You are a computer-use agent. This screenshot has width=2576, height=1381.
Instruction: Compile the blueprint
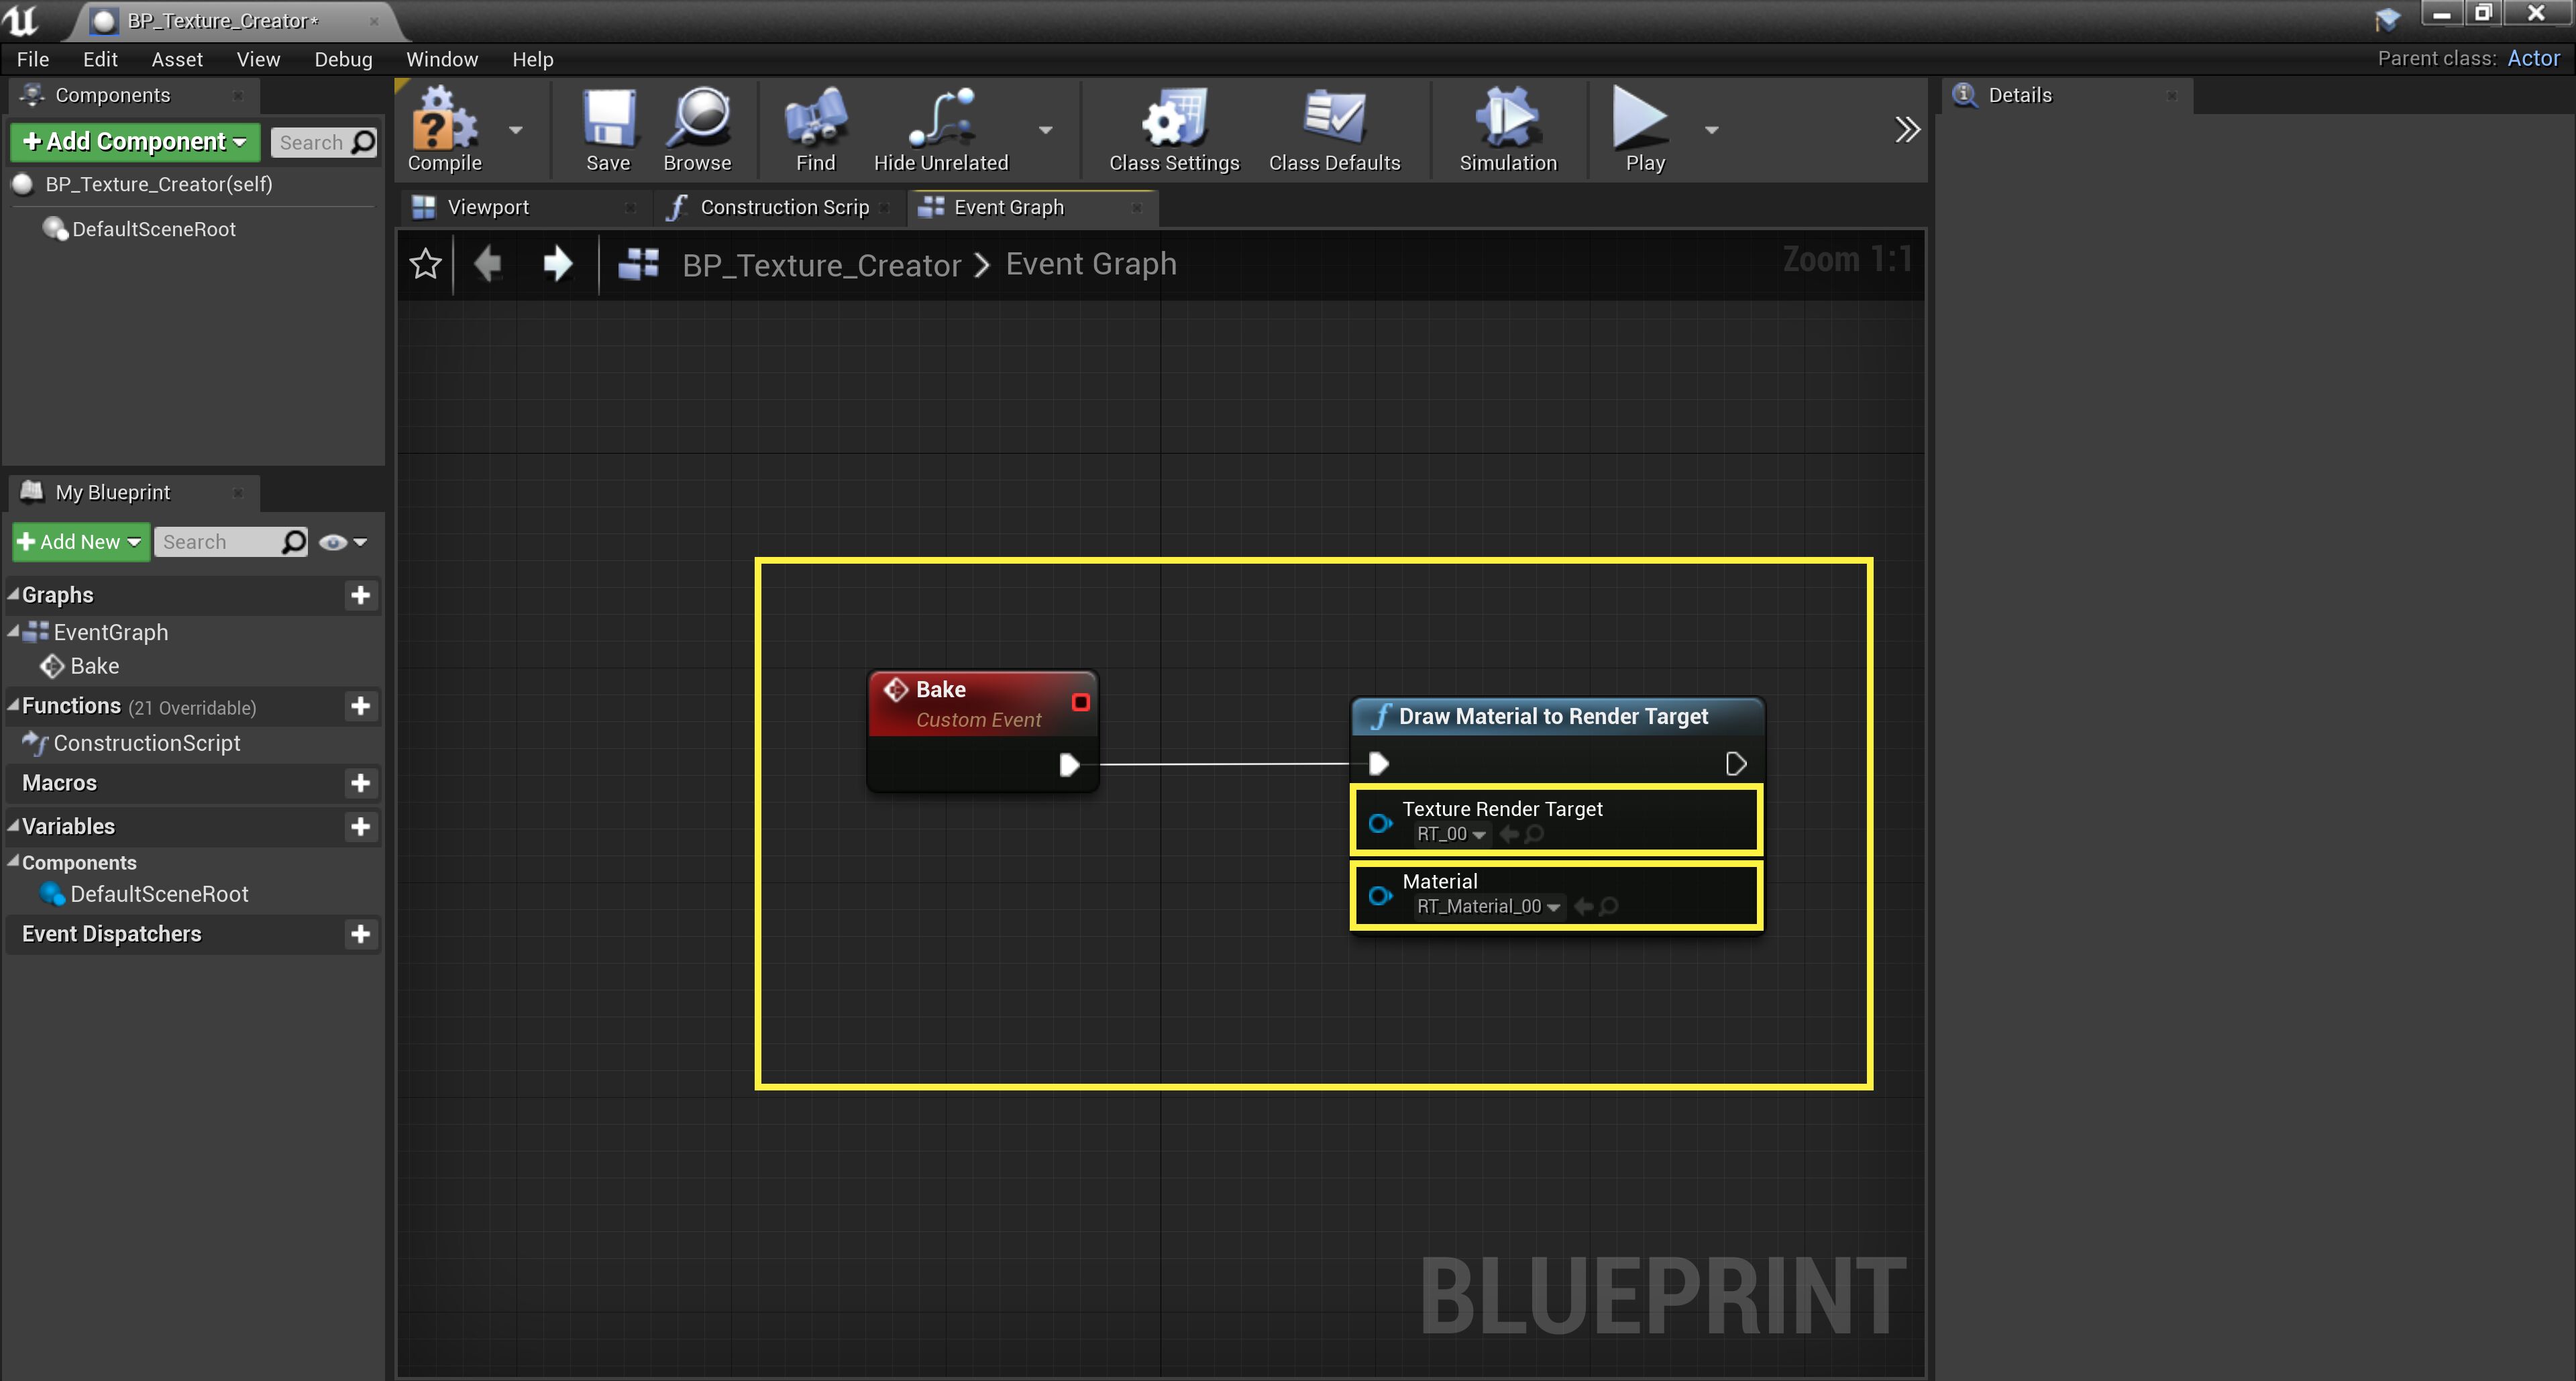coord(443,130)
